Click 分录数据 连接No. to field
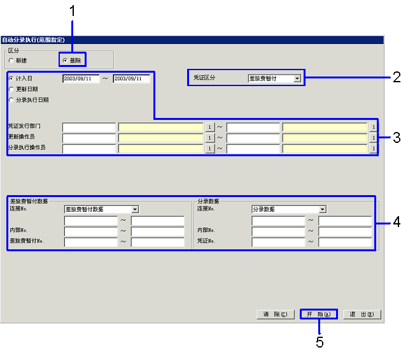 pos(345,221)
